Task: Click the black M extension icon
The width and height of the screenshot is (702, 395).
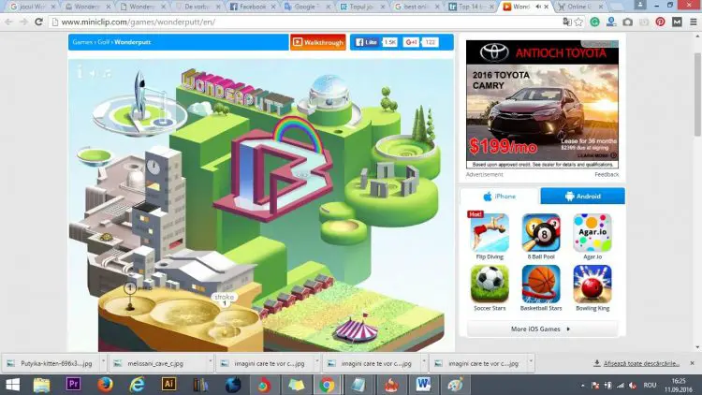Action: (x=677, y=22)
